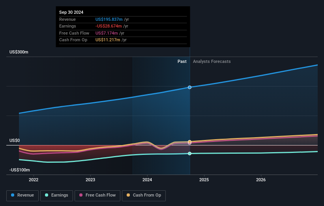Screen dimensions: 324x206
Task: Toggle the Revenue legend button
Action: tap(22, 195)
